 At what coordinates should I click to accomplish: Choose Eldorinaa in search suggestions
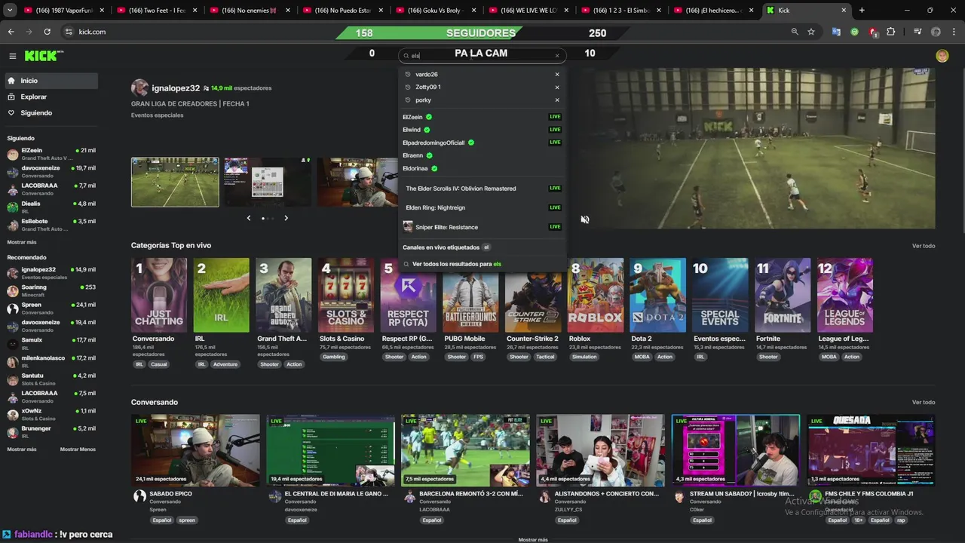pos(482,168)
